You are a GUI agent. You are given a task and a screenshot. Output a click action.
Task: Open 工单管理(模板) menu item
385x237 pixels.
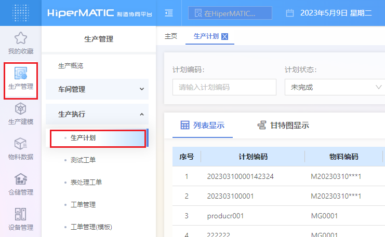click(91, 227)
